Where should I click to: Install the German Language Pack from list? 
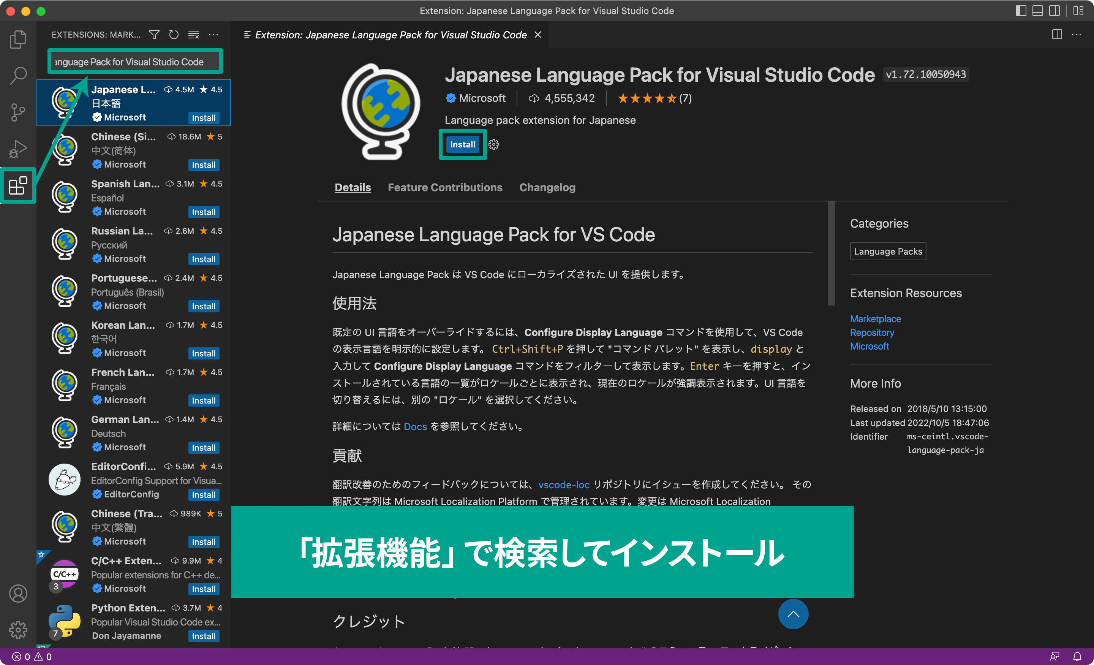tap(203, 447)
